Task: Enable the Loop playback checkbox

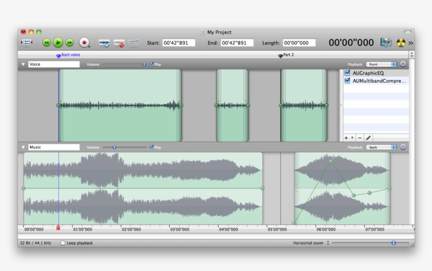Action: (x=63, y=243)
